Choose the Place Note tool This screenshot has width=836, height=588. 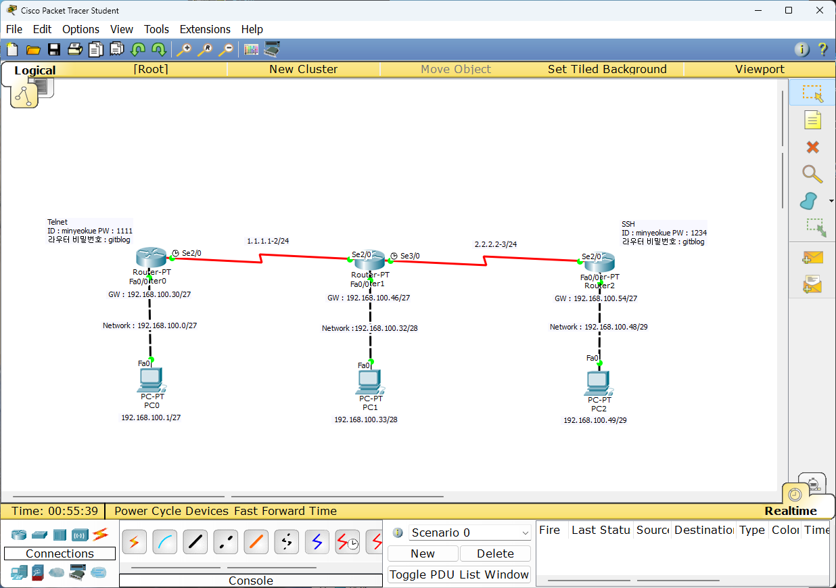[x=812, y=120]
